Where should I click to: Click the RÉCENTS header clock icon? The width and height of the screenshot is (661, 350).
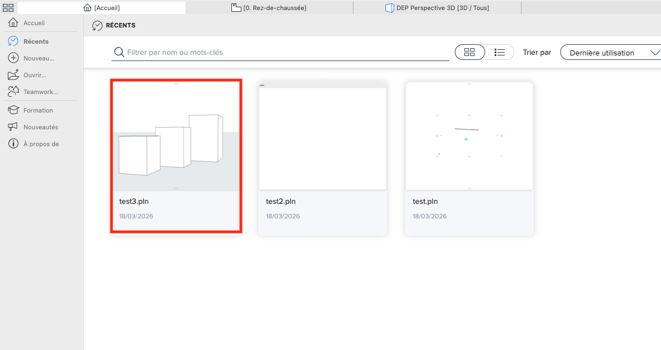click(x=97, y=26)
